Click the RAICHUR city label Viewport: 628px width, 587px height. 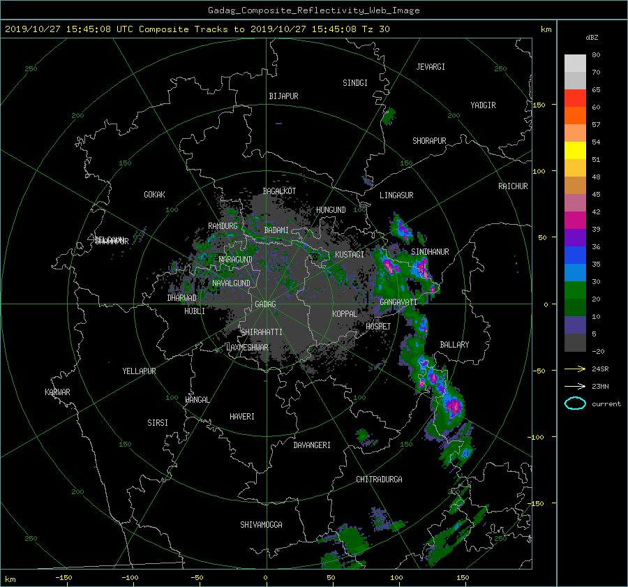click(x=513, y=186)
